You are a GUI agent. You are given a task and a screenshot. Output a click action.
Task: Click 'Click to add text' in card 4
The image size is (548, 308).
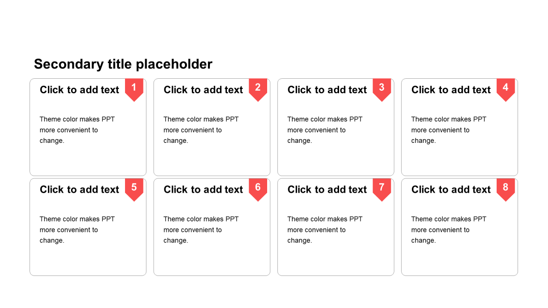[x=451, y=90]
